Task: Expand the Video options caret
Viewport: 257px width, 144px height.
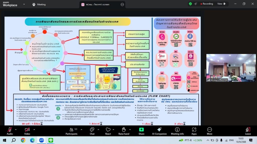Action: click(34, 130)
